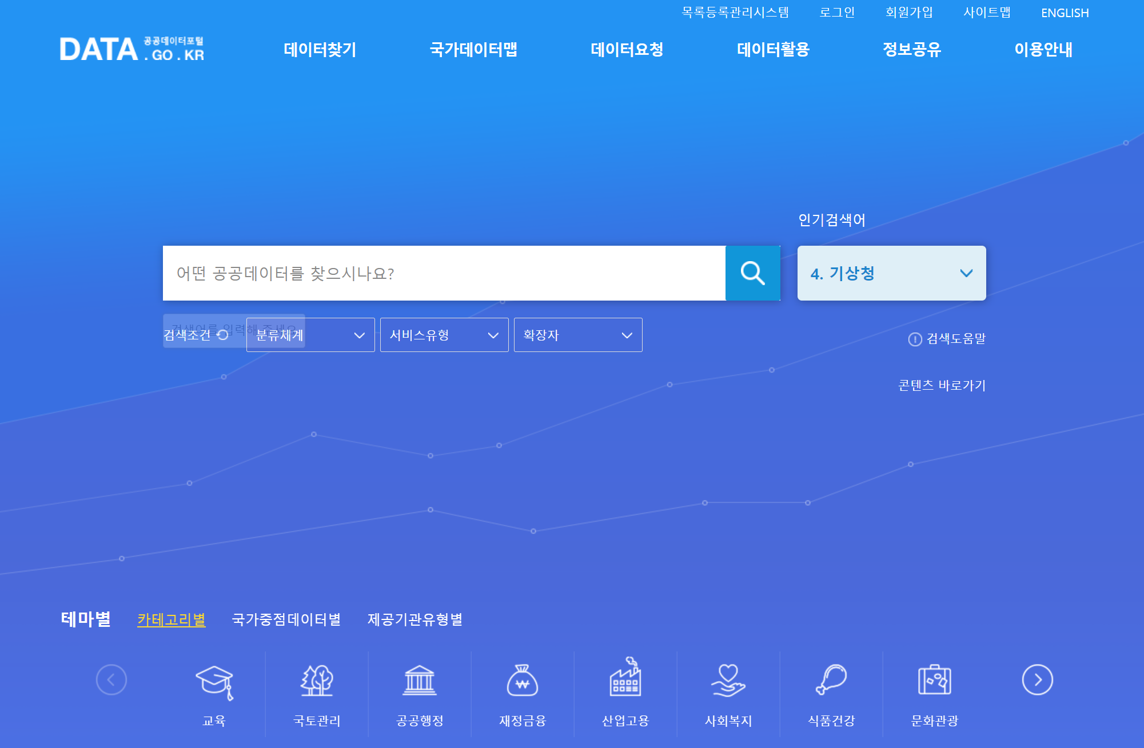Expand the 인기검색어 기상청 dropdown
Viewport: 1144px width, 748px height.
(x=891, y=273)
